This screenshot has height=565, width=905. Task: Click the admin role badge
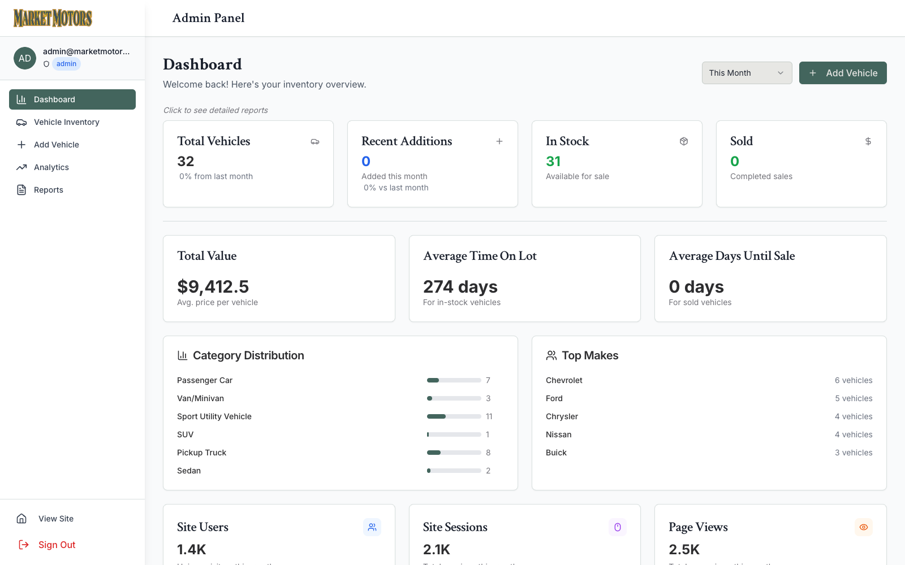point(66,64)
